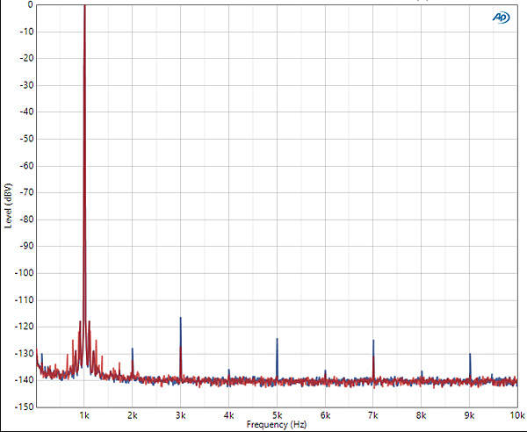This screenshot has width=527, height=432.
Task: Select the 7 kHz harmonic peak tip
Action: [373, 342]
